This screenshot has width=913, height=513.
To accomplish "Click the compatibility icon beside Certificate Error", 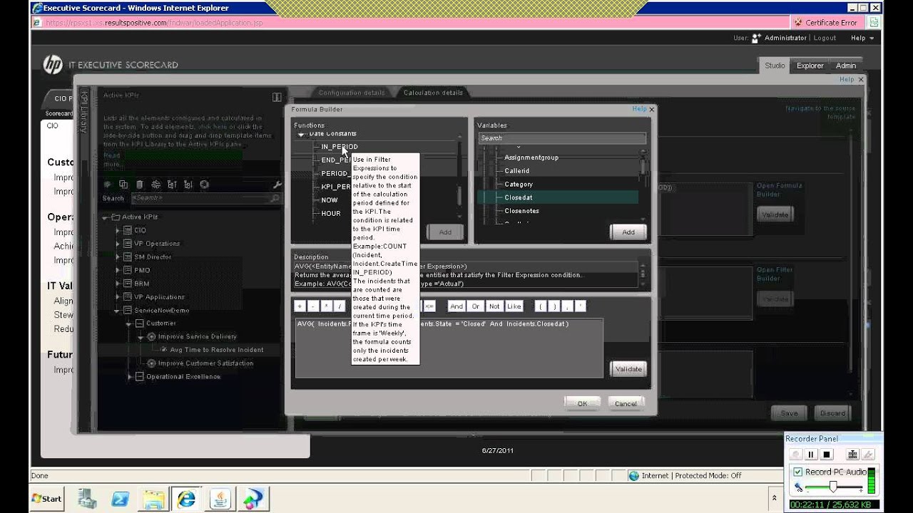I will [x=873, y=22].
